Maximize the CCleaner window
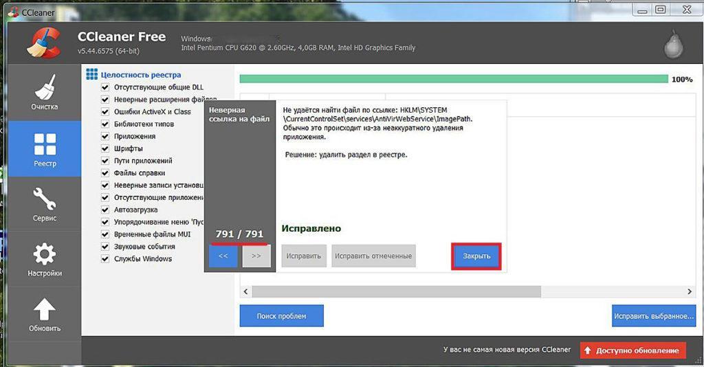 coord(661,10)
